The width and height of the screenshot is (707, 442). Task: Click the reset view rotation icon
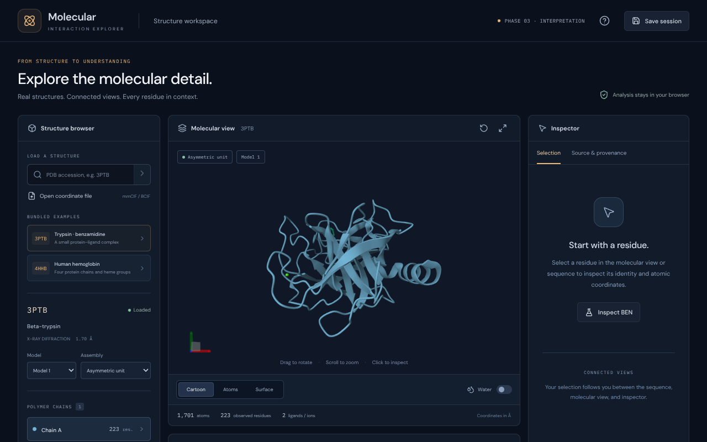(484, 128)
